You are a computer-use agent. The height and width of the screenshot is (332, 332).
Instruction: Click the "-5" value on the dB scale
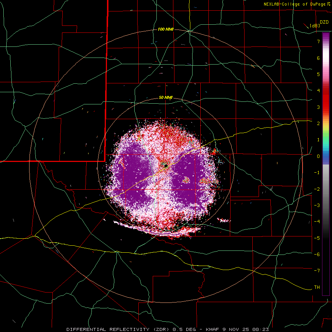coord(317,238)
